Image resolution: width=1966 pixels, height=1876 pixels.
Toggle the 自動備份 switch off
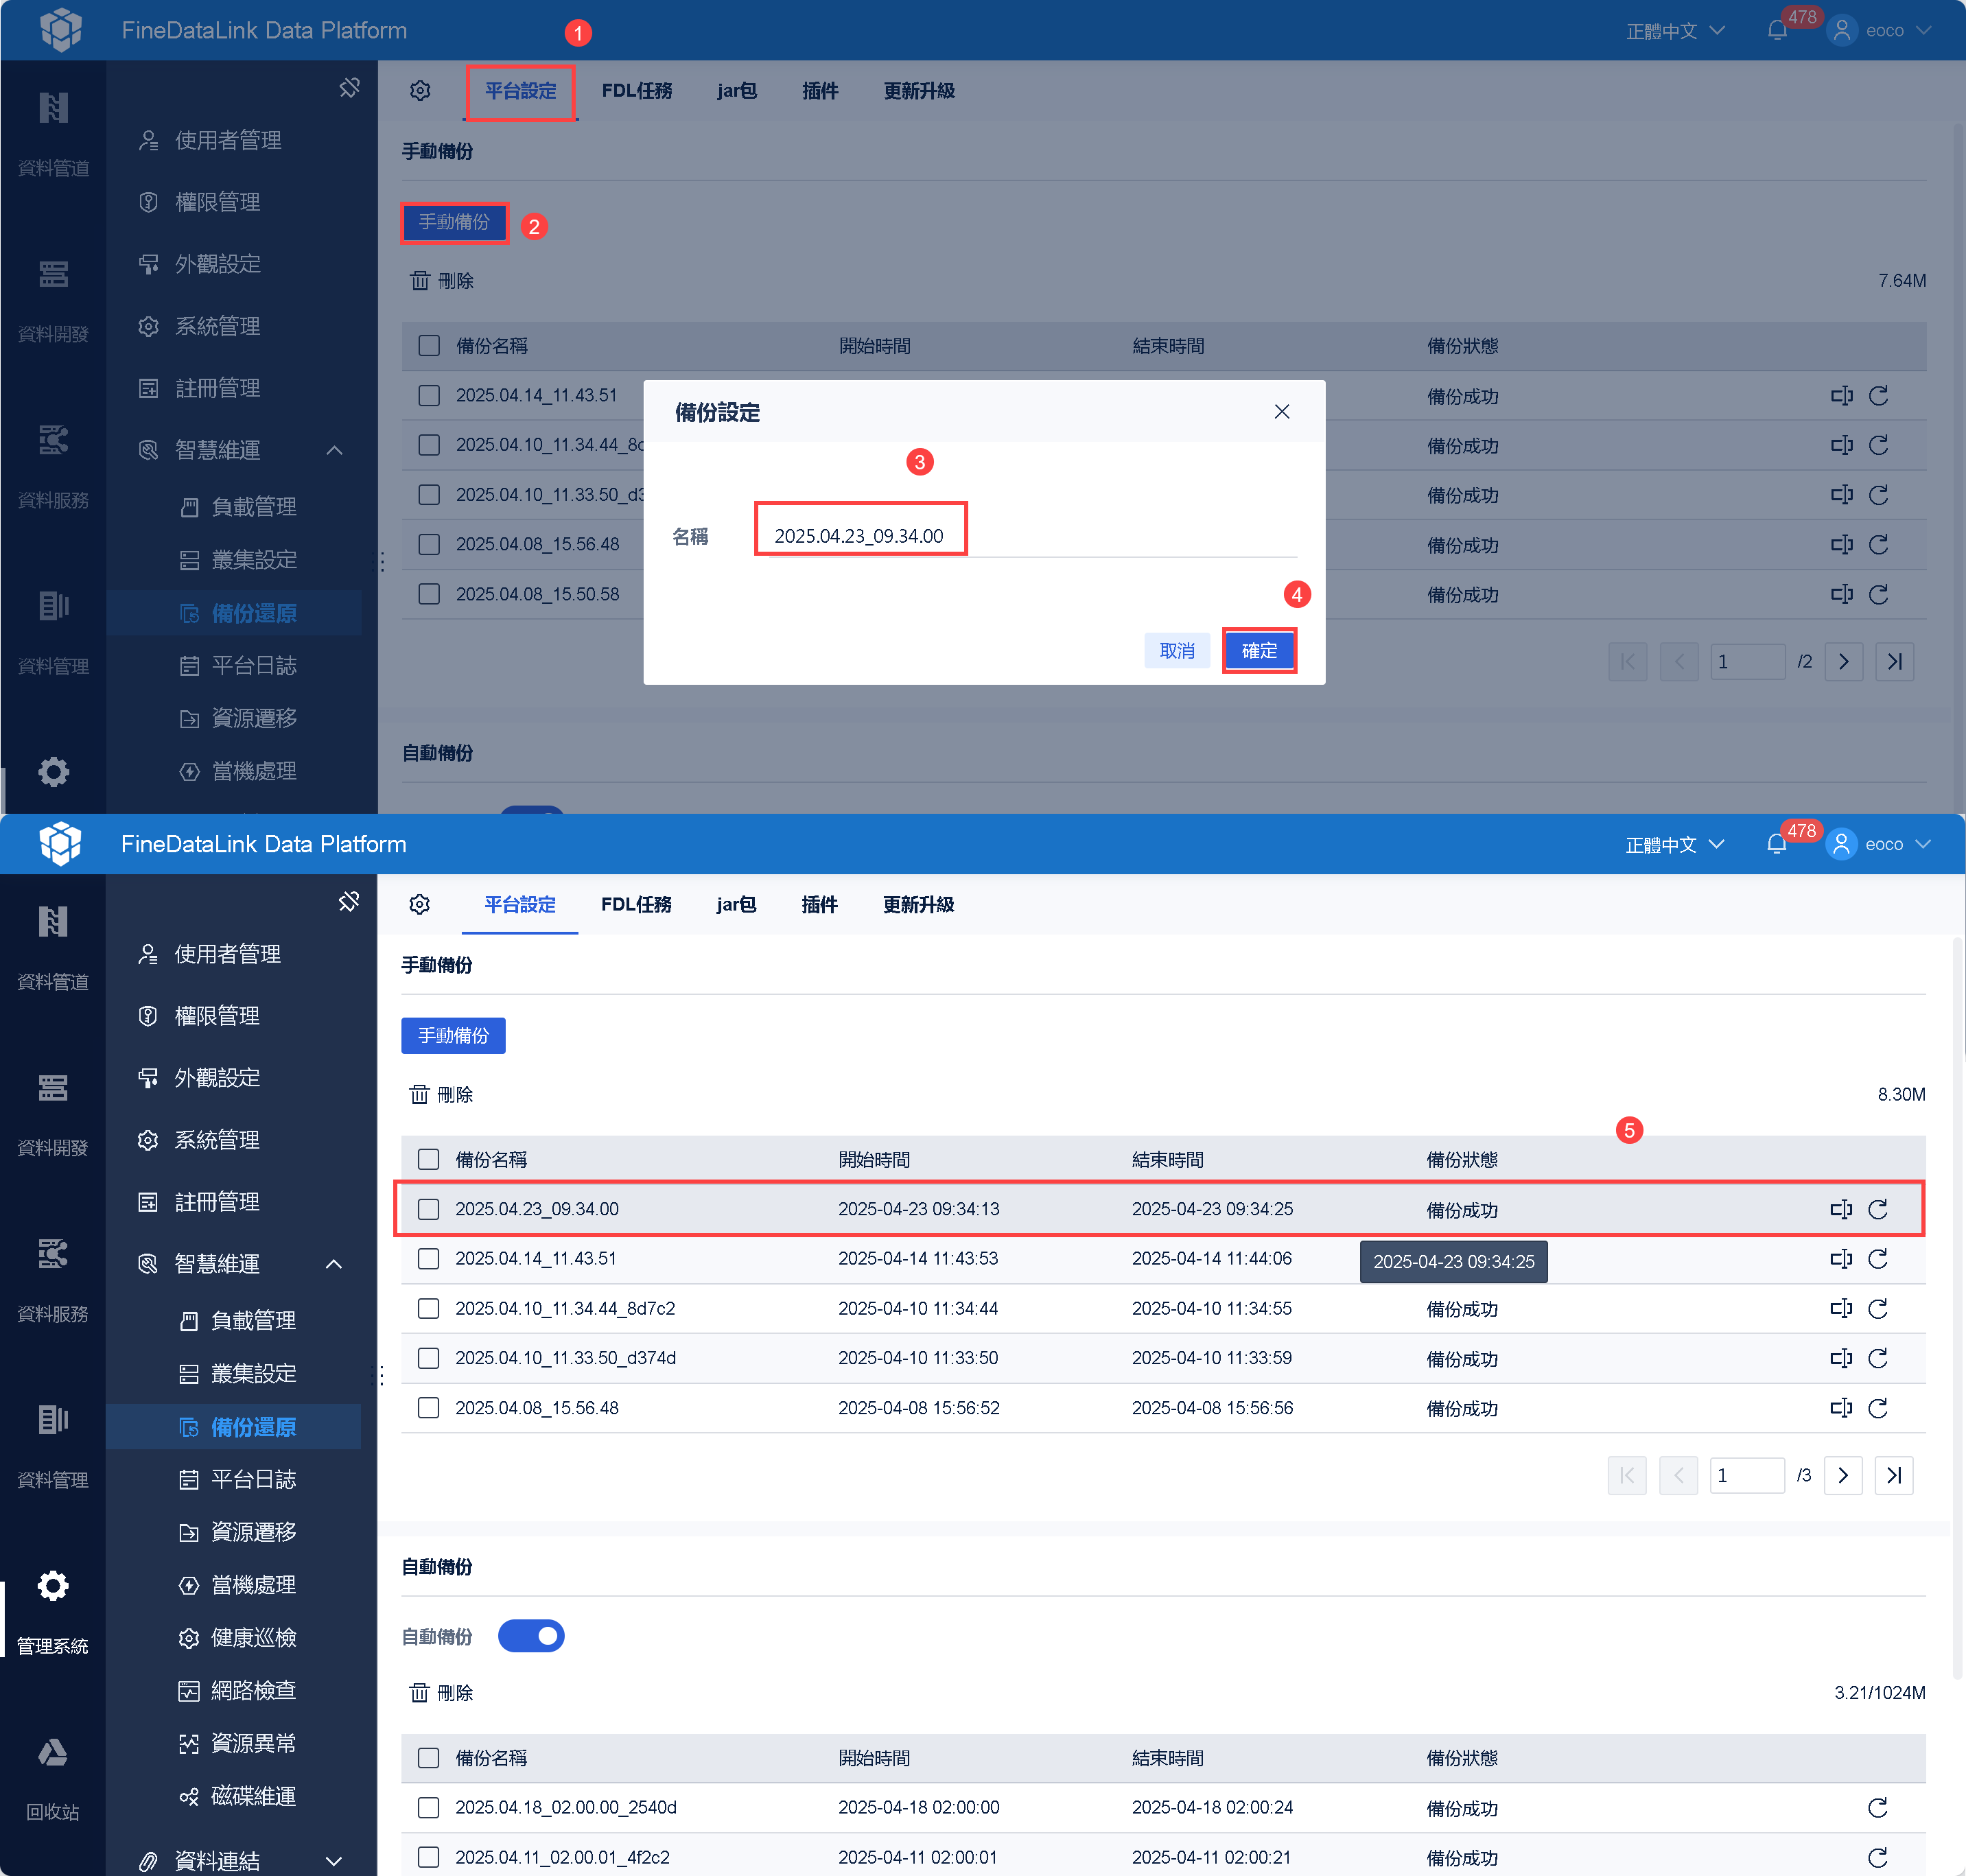pyautogui.click(x=531, y=1636)
